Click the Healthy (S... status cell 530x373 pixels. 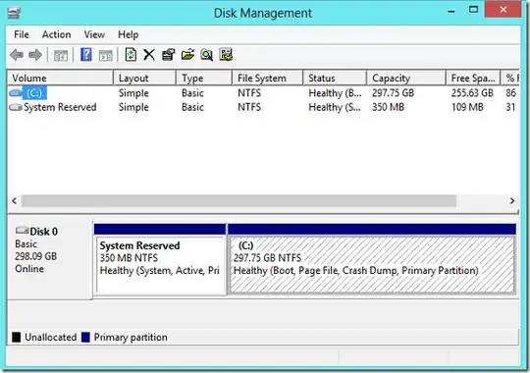coord(335,107)
